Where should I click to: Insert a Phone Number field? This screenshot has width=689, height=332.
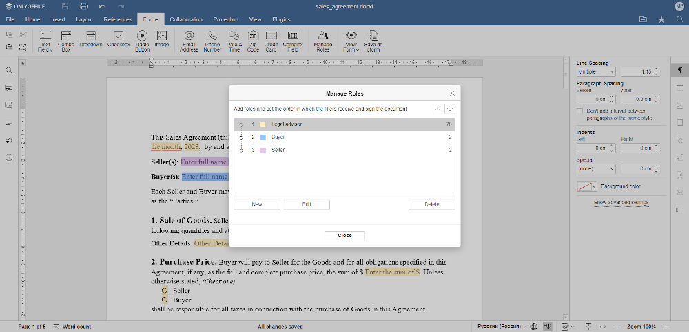click(212, 37)
